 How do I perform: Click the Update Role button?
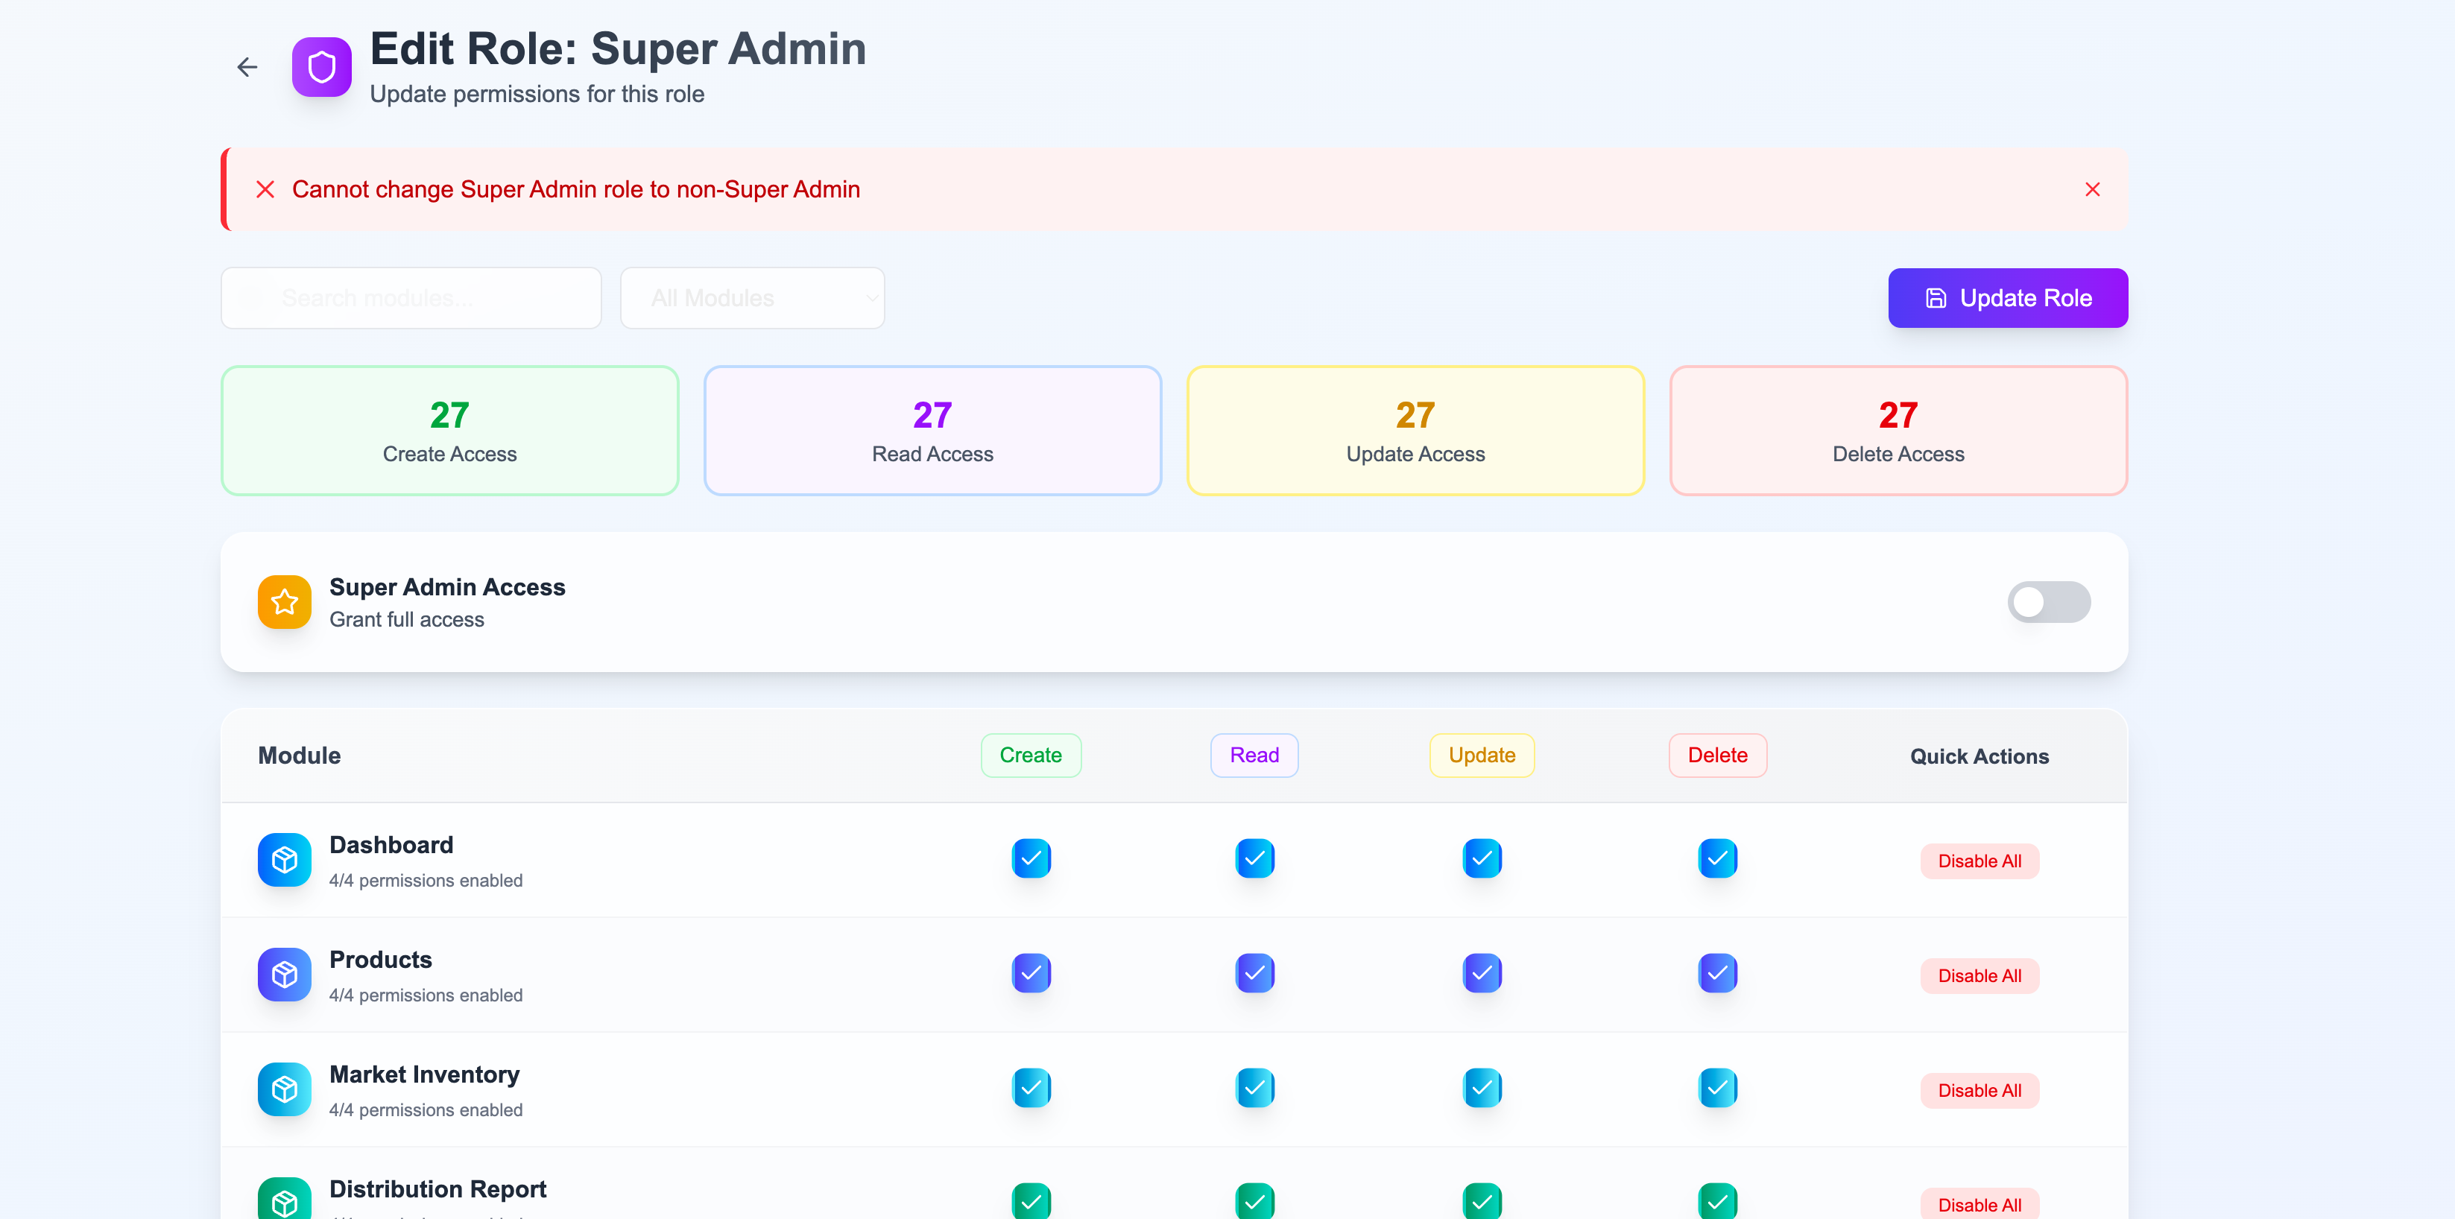pyautogui.click(x=2007, y=298)
